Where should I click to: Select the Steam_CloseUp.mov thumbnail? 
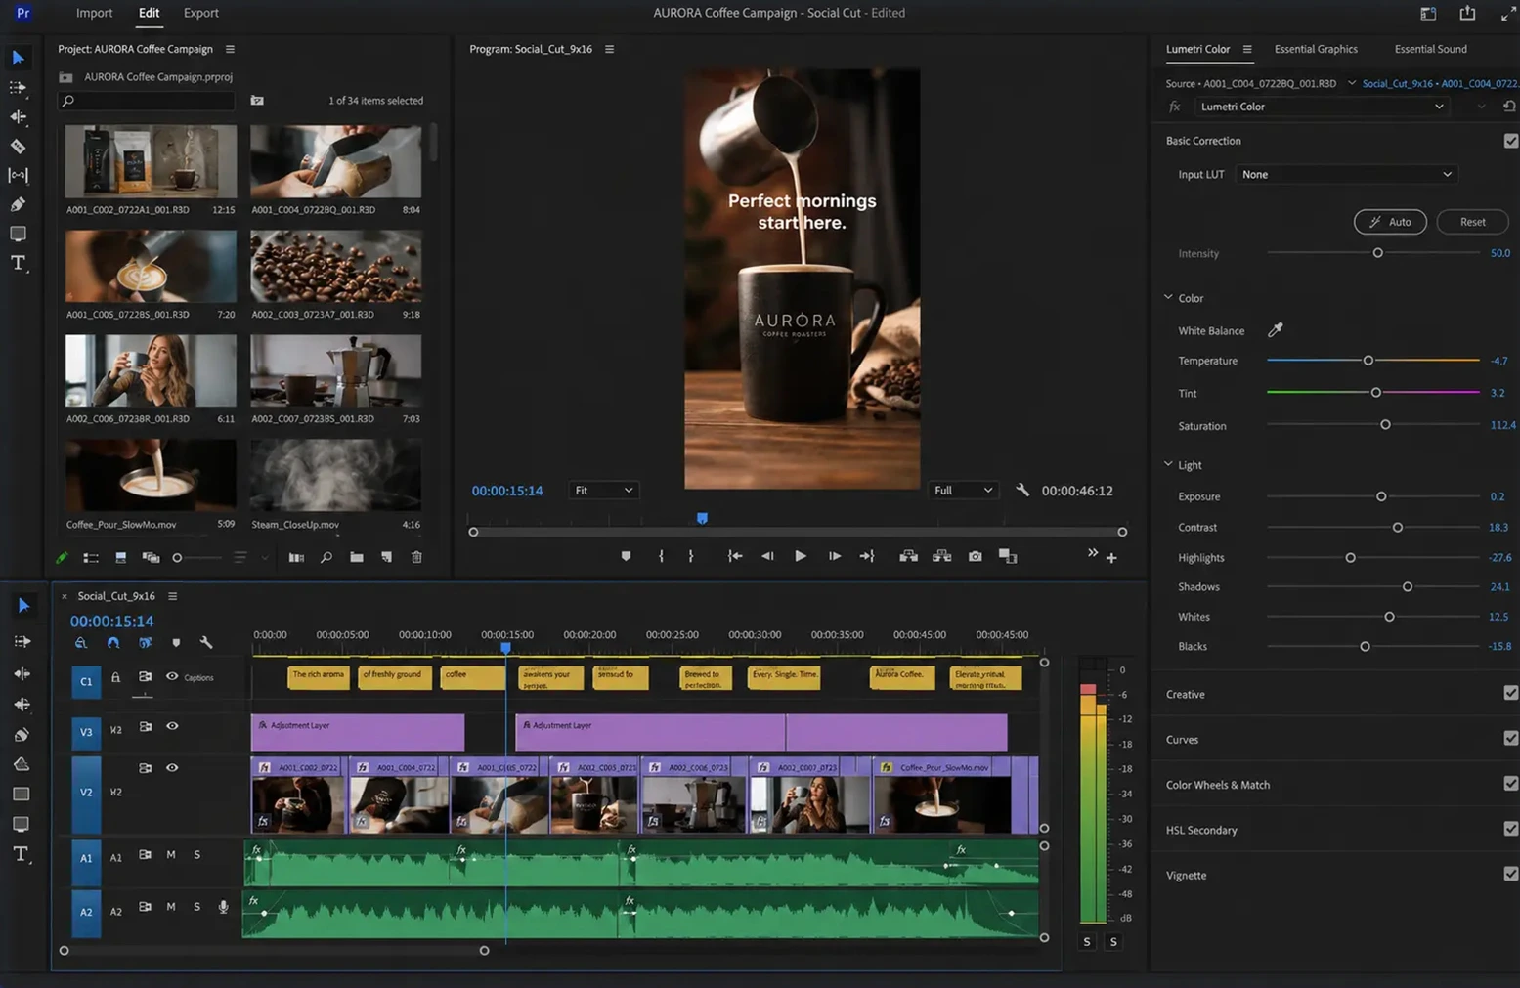pos(335,475)
